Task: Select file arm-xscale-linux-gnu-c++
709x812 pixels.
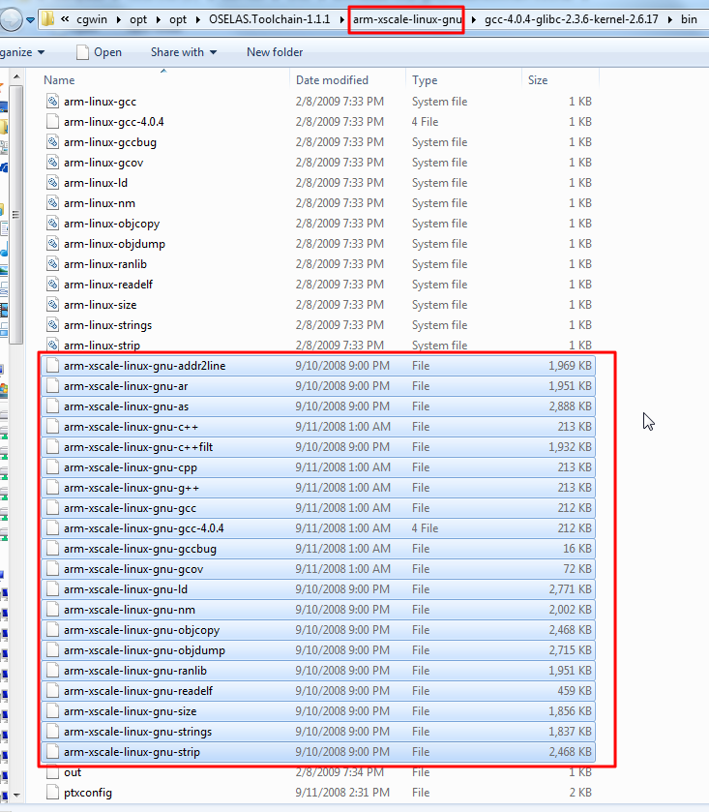Action: (318, 427)
